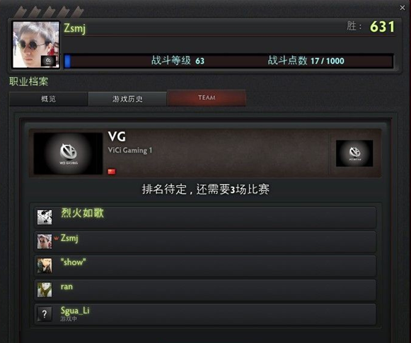411x343 pixels.
Task: Click the small VG logo on the team banner's right side
Action: point(354,153)
